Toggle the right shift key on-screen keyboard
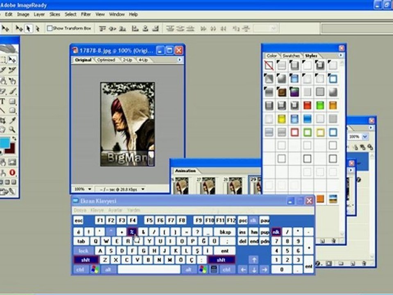Screen dimensions: 393x295 pyautogui.click(x=221, y=260)
